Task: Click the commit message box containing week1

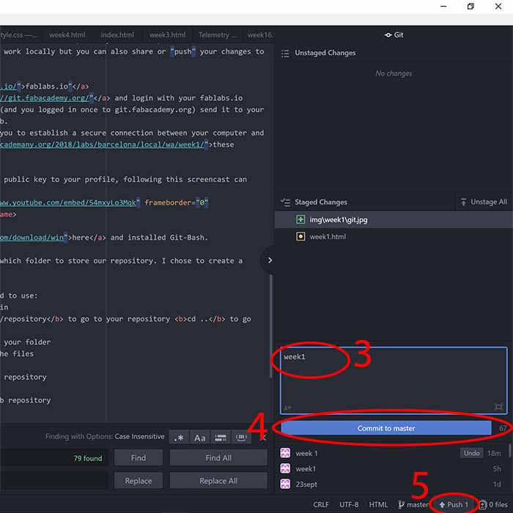Action: [394, 380]
